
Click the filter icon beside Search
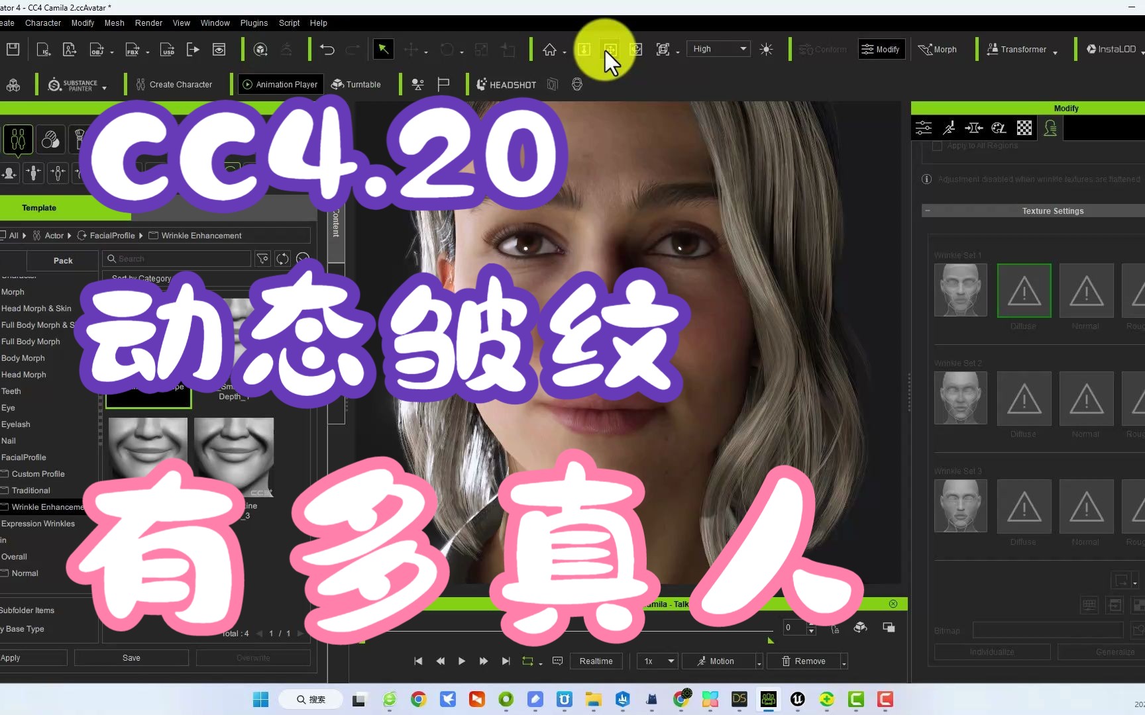(x=263, y=259)
